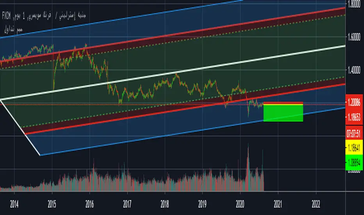Click the red 1.20086 price tag
The image size is (364, 215).
(x=354, y=102)
